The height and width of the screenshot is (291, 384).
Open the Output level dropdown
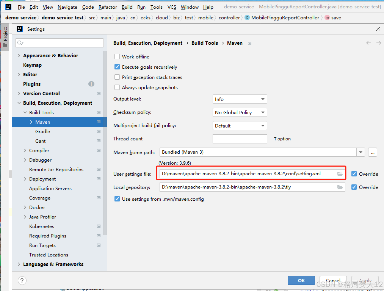240,99
